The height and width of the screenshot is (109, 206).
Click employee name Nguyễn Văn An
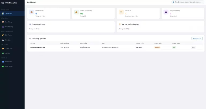(x=84, y=48)
